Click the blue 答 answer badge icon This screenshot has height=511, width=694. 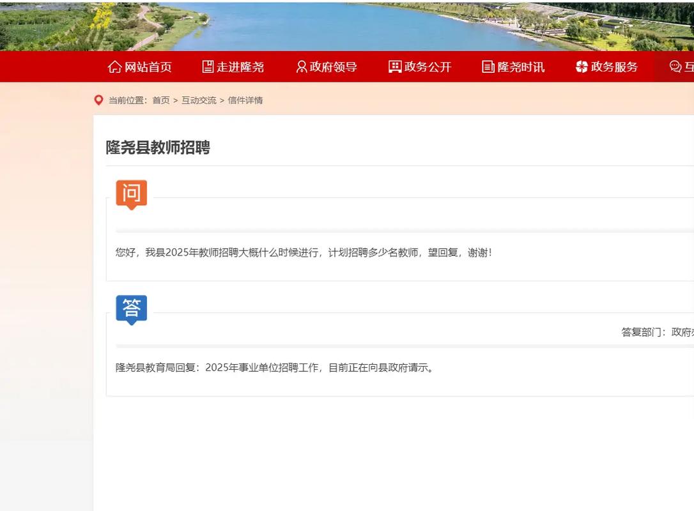pos(131,308)
